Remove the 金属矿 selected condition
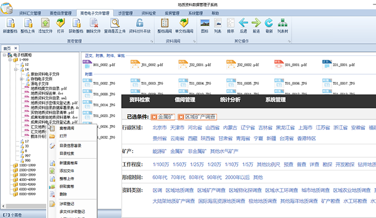The height and width of the screenshot is (218, 376). point(154,117)
